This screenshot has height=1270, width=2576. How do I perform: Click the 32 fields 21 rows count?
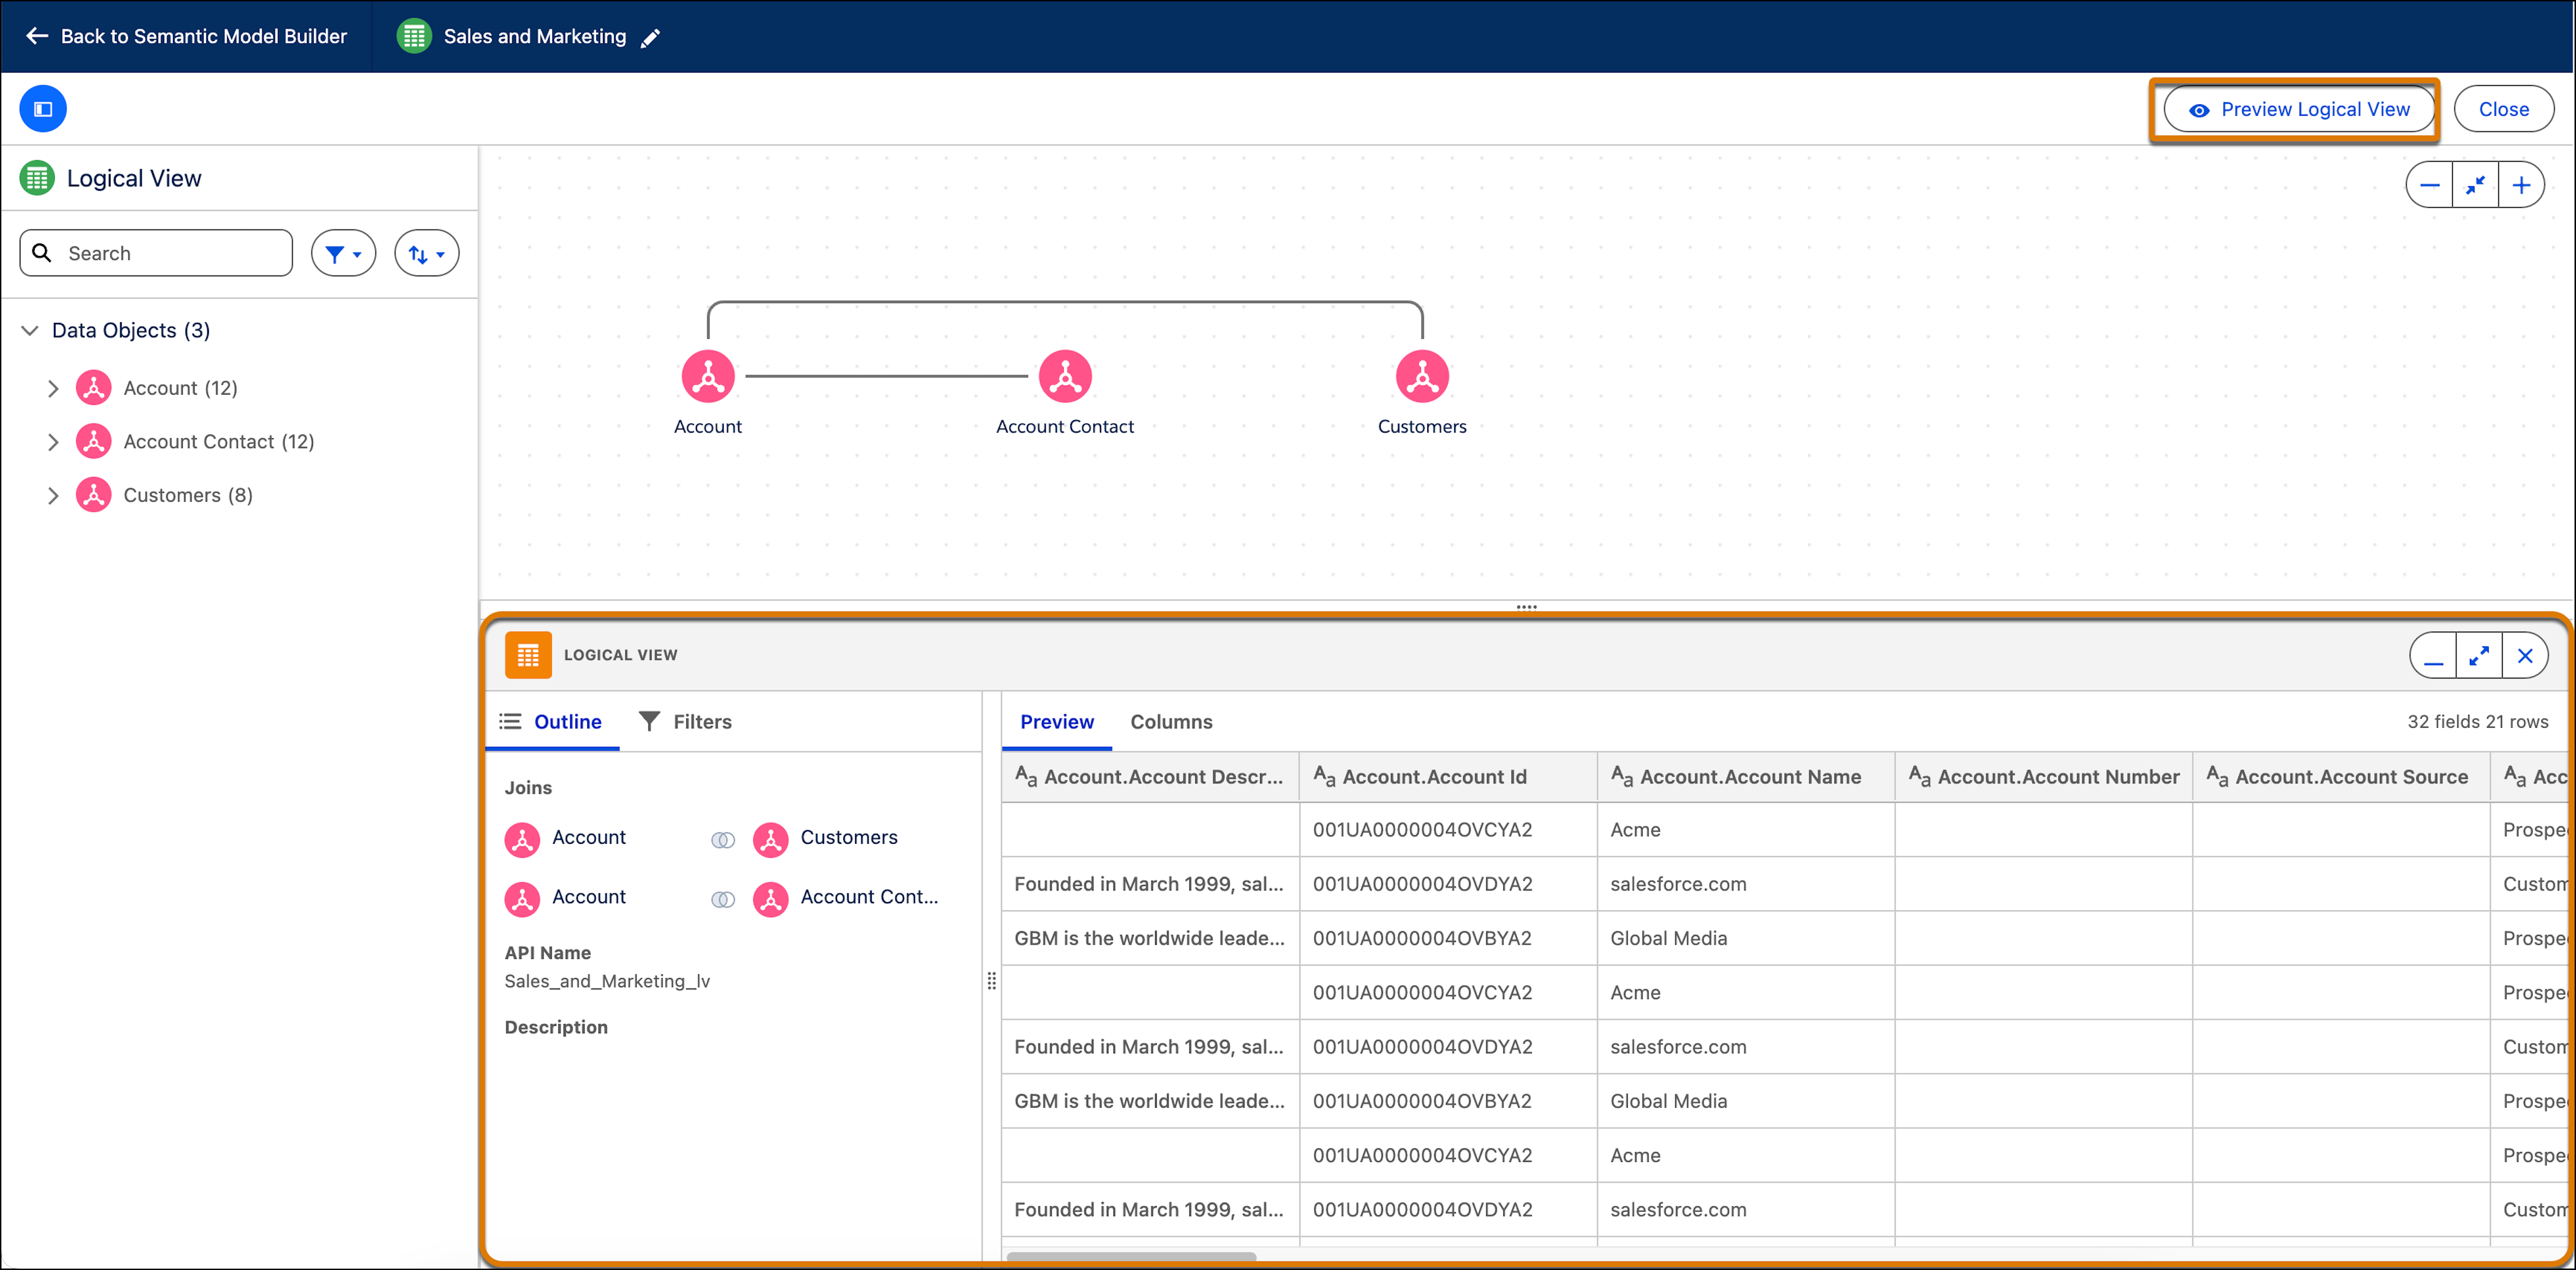click(2477, 721)
